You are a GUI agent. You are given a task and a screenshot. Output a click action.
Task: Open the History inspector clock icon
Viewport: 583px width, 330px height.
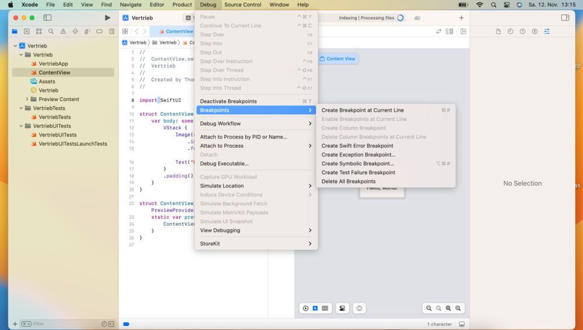[510, 31]
